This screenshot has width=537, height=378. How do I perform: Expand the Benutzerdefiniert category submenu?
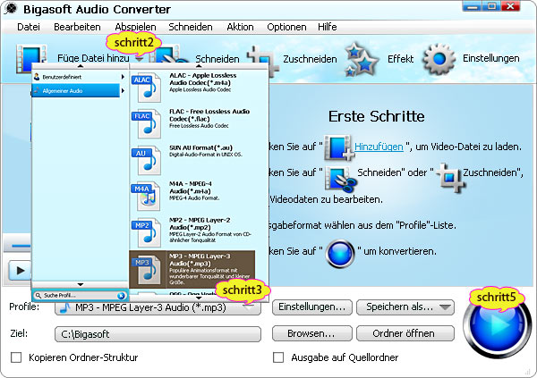(123, 77)
